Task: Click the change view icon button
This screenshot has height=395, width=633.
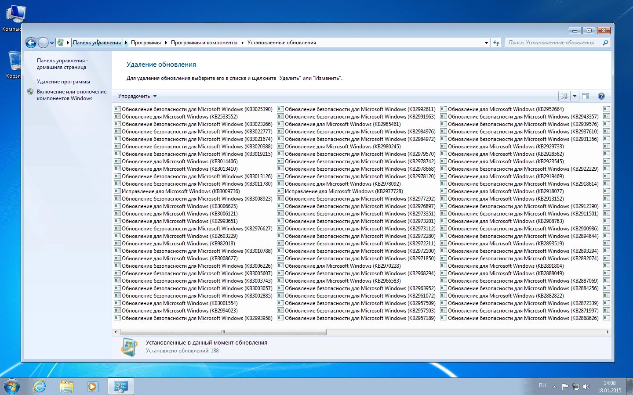Action: coord(564,96)
